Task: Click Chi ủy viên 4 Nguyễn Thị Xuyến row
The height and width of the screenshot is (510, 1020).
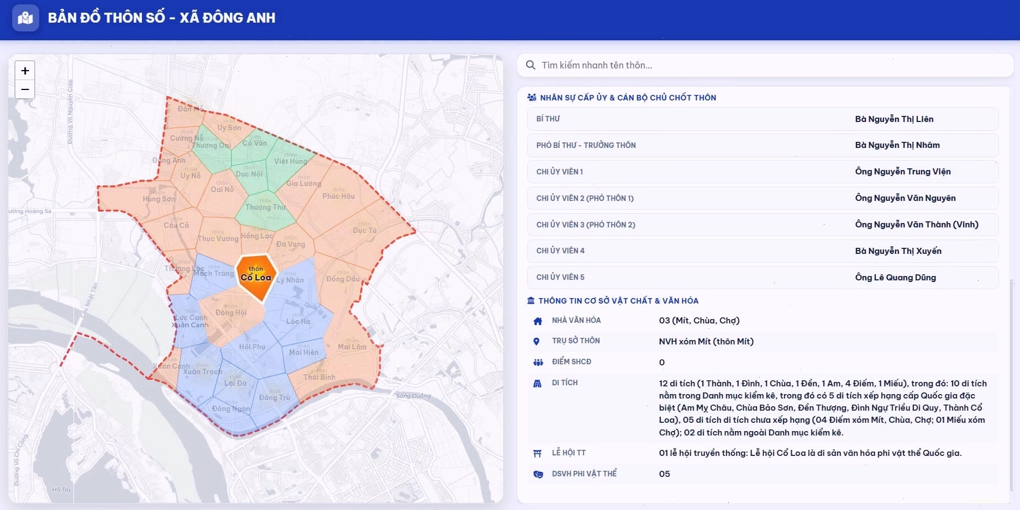Action: (763, 251)
